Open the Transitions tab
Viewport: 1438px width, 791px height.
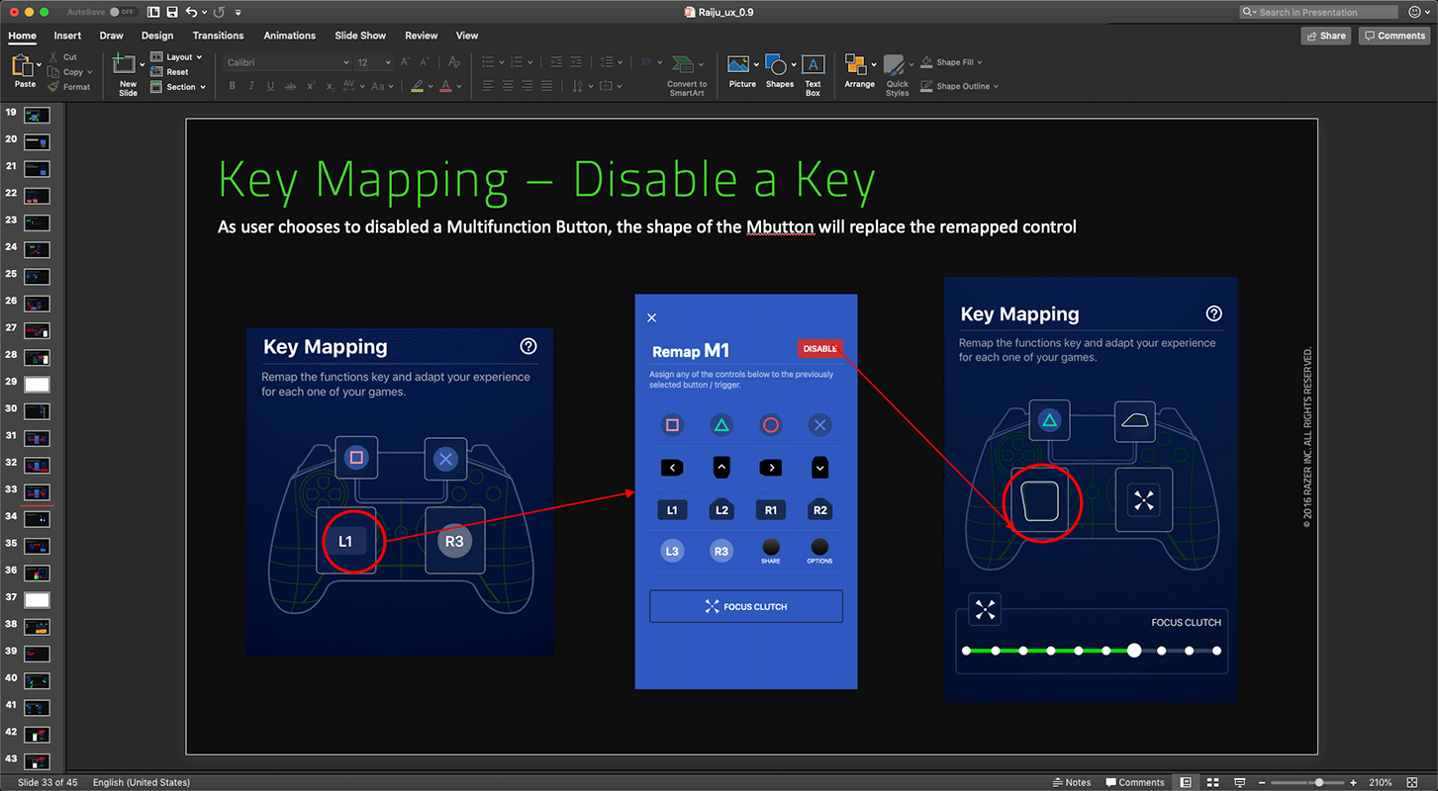(218, 36)
